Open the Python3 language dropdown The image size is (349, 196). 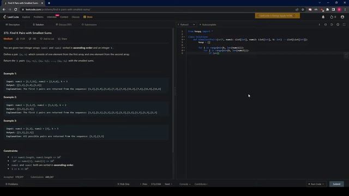[x=186, y=24]
